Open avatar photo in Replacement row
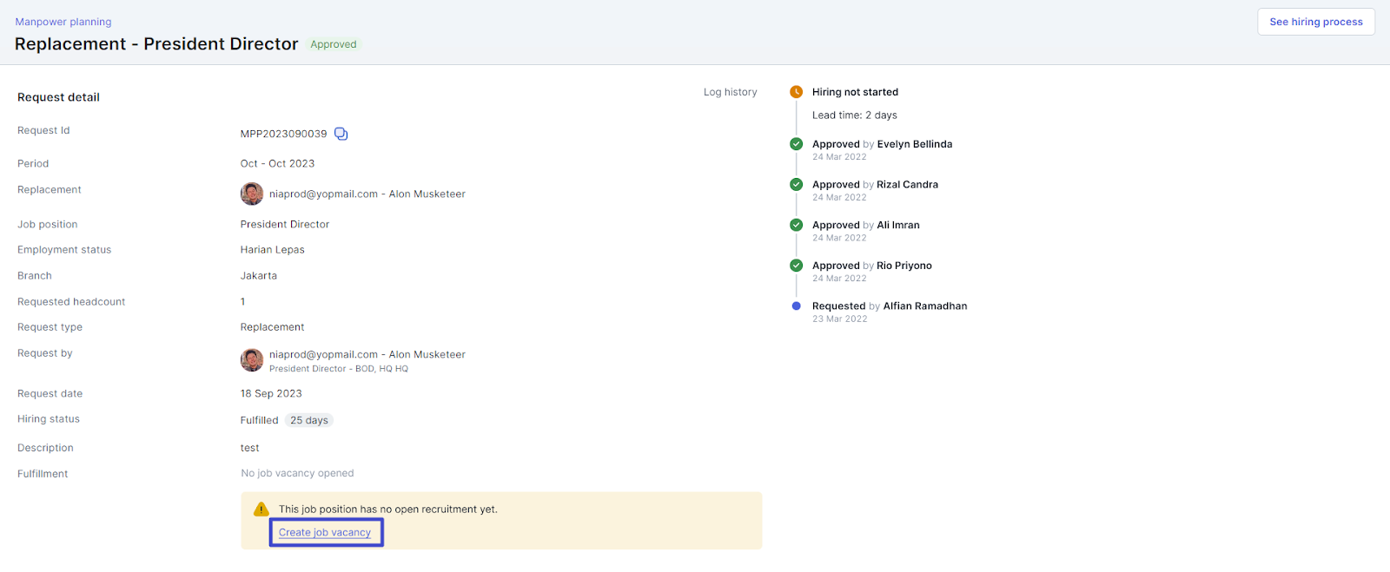Image resolution: width=1390 pixels, height=572 pixels. [252, 194]
